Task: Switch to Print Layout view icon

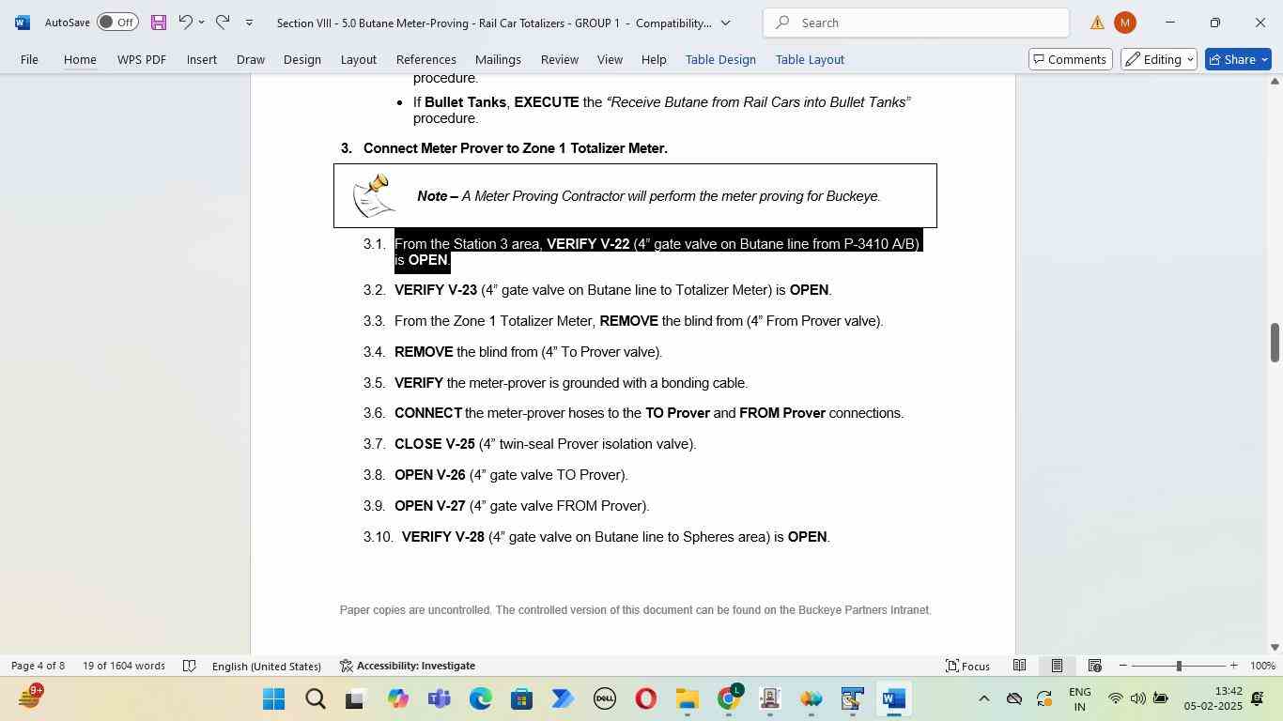Action: coord(1057,666)
